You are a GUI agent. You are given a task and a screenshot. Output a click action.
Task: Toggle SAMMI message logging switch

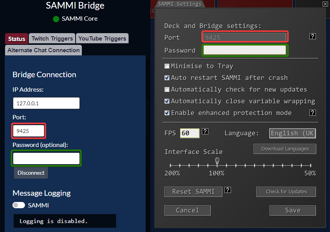pyautogui.click(x=19, y=205)
